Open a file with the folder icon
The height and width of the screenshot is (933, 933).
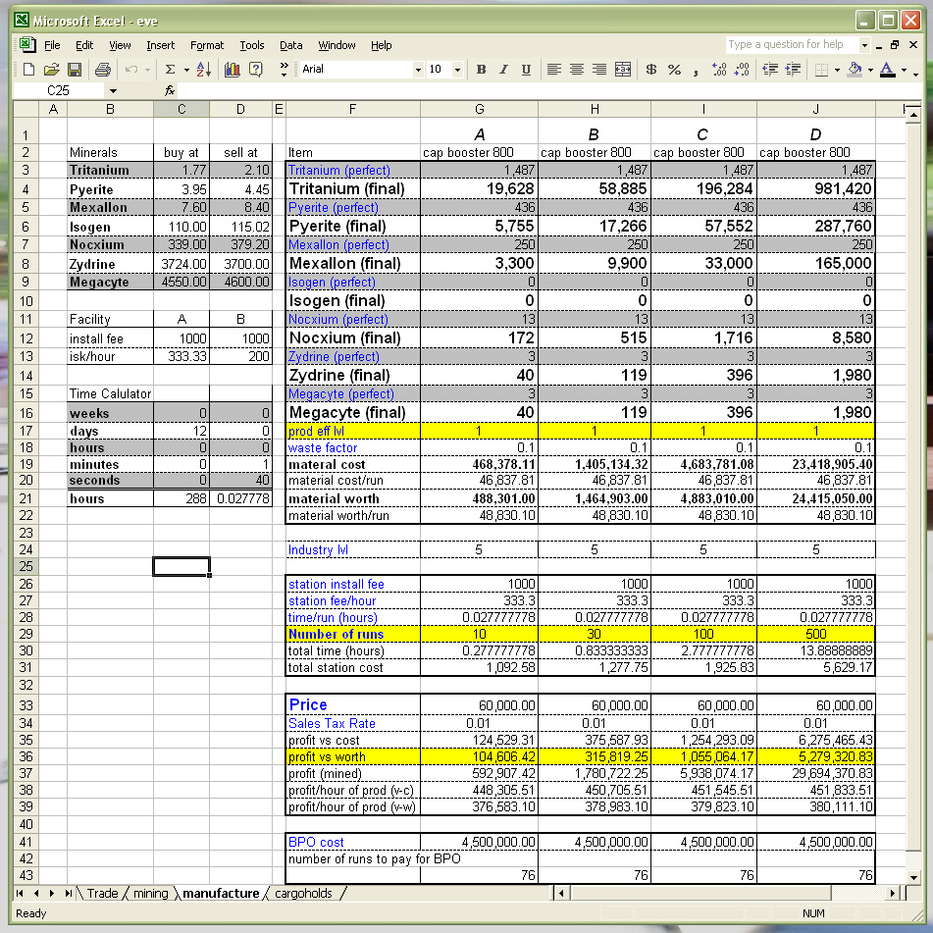tap(52, 70)
